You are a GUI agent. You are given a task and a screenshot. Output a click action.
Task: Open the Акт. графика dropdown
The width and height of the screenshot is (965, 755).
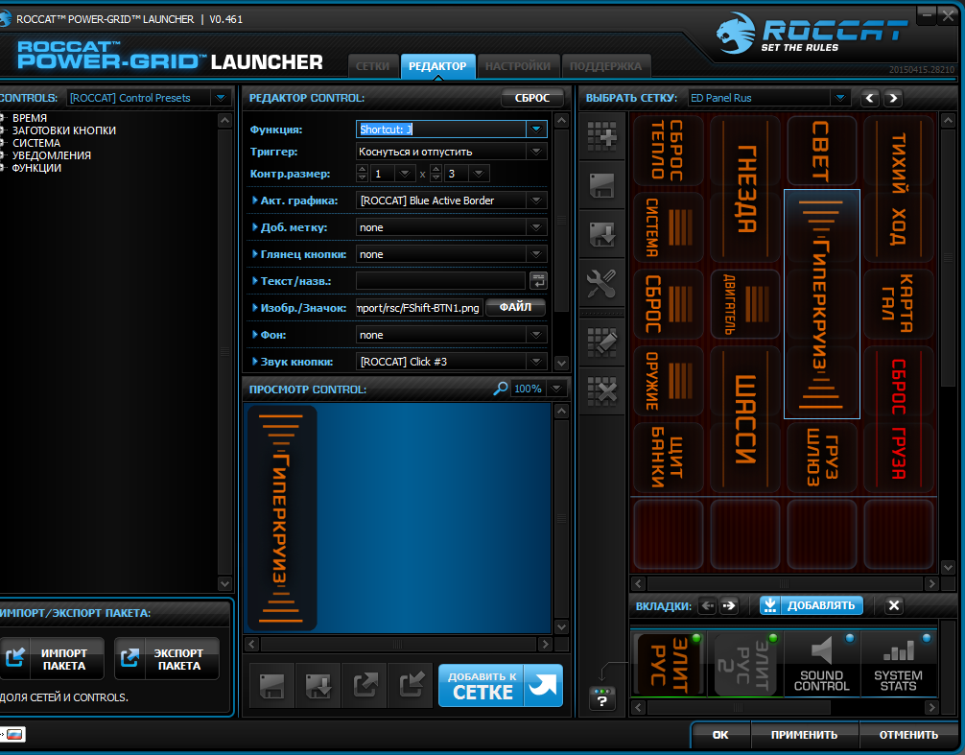coord(536,201)
